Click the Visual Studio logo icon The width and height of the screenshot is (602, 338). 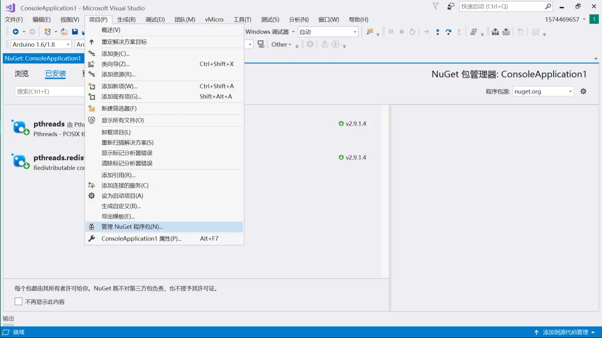(10, 8)
